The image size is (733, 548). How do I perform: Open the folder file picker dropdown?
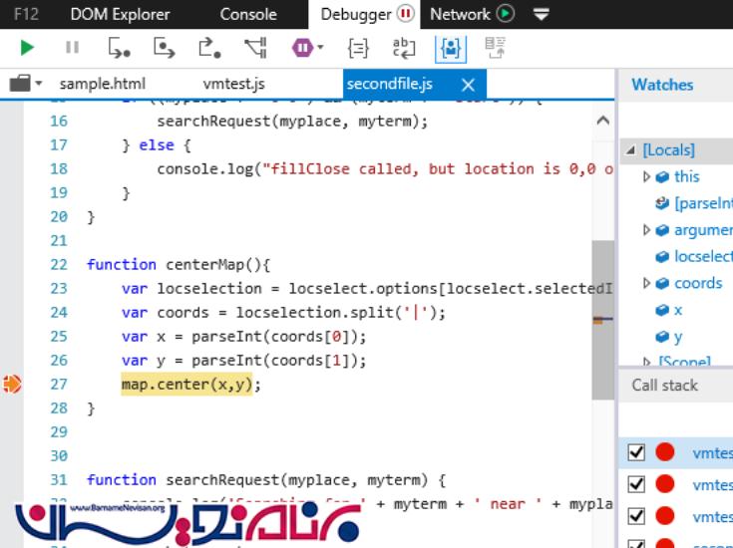click(25, 84)
